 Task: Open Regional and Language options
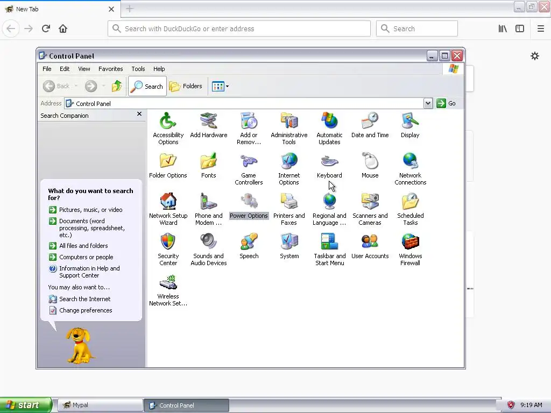329,209
